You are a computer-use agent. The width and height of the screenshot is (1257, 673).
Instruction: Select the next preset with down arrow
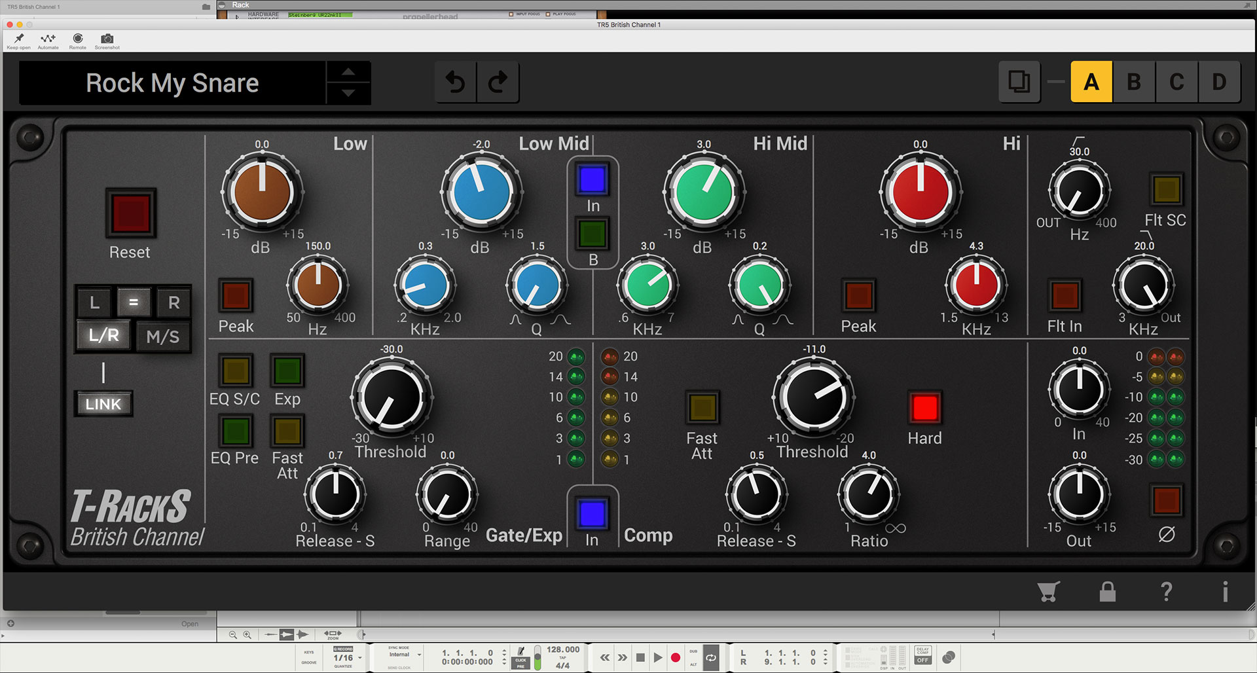349,93
